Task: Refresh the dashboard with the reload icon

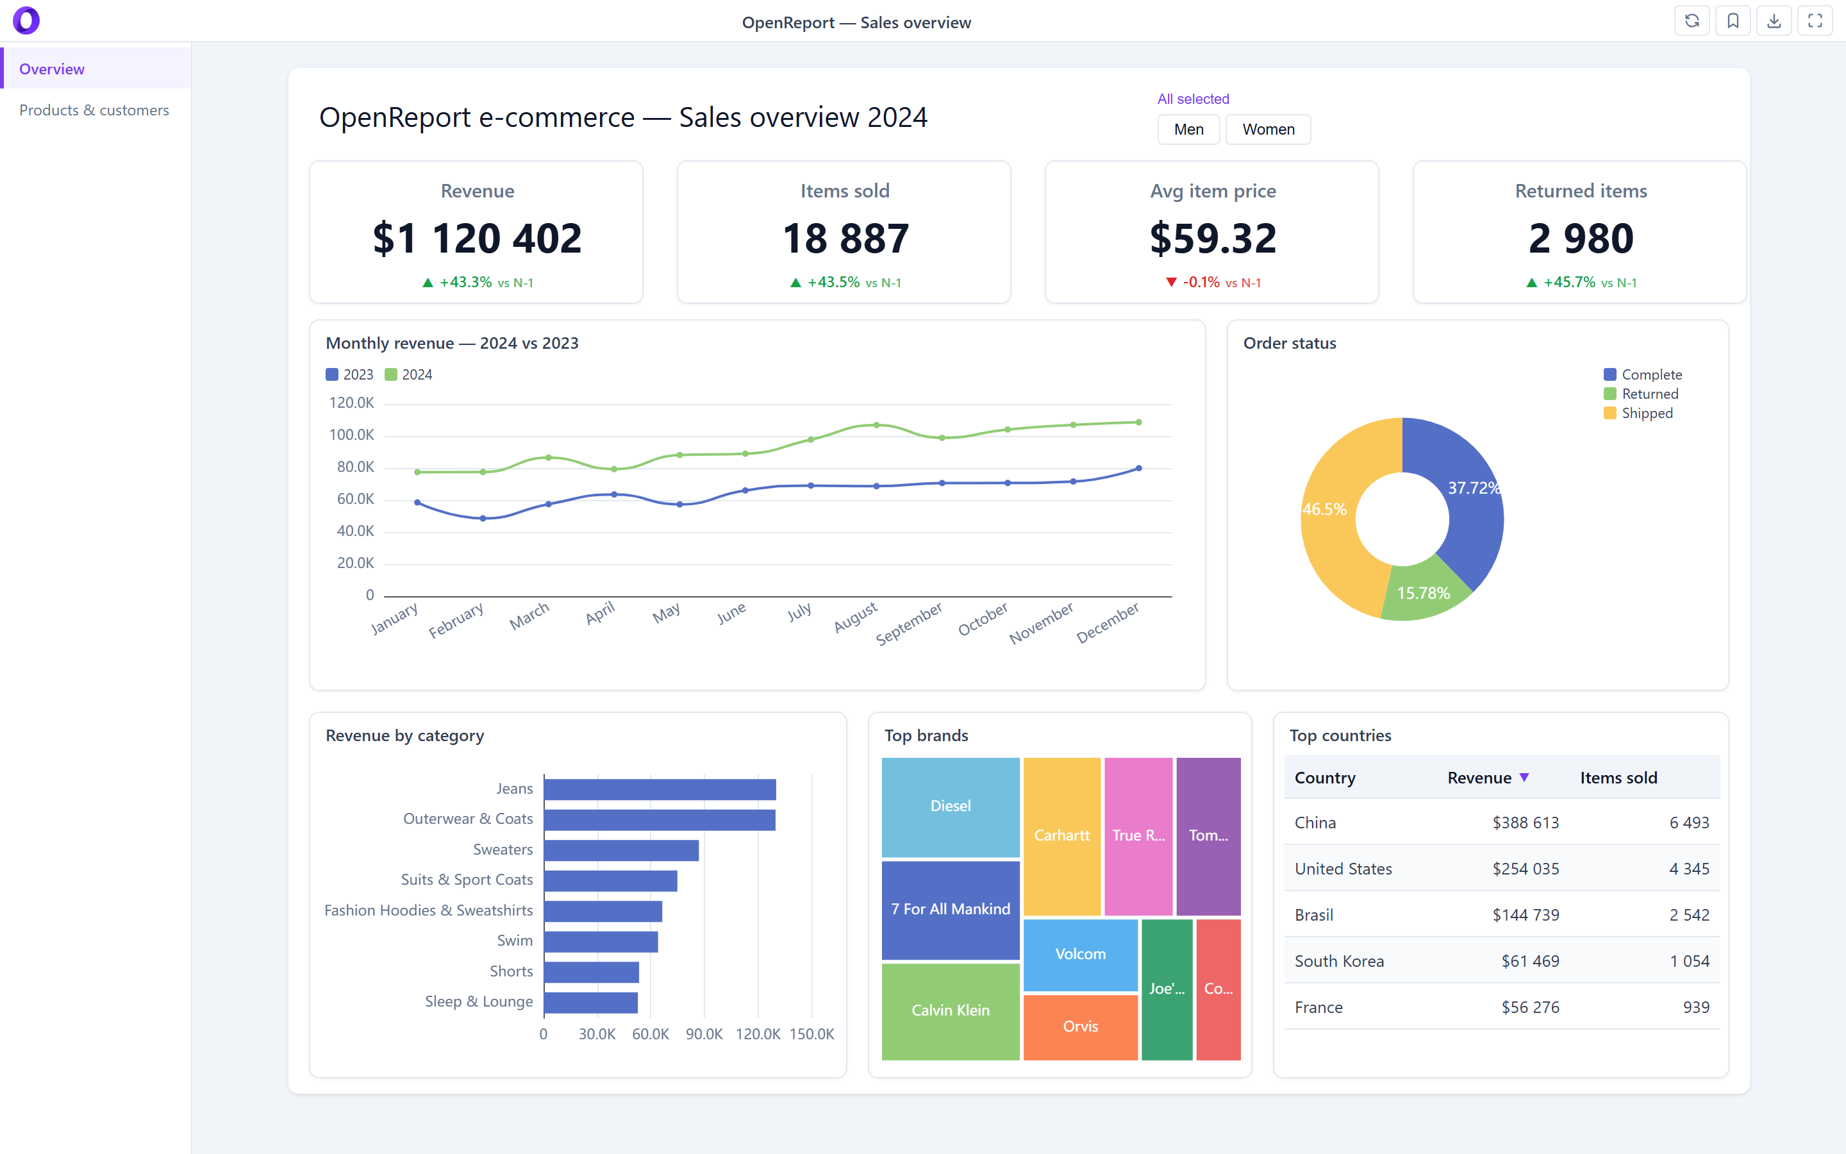Action: tap(1691, 21)
